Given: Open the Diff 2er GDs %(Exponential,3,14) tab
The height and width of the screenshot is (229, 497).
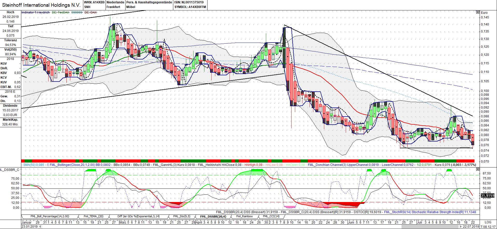Looking at the screenshot, I should (x=139, y=216).
